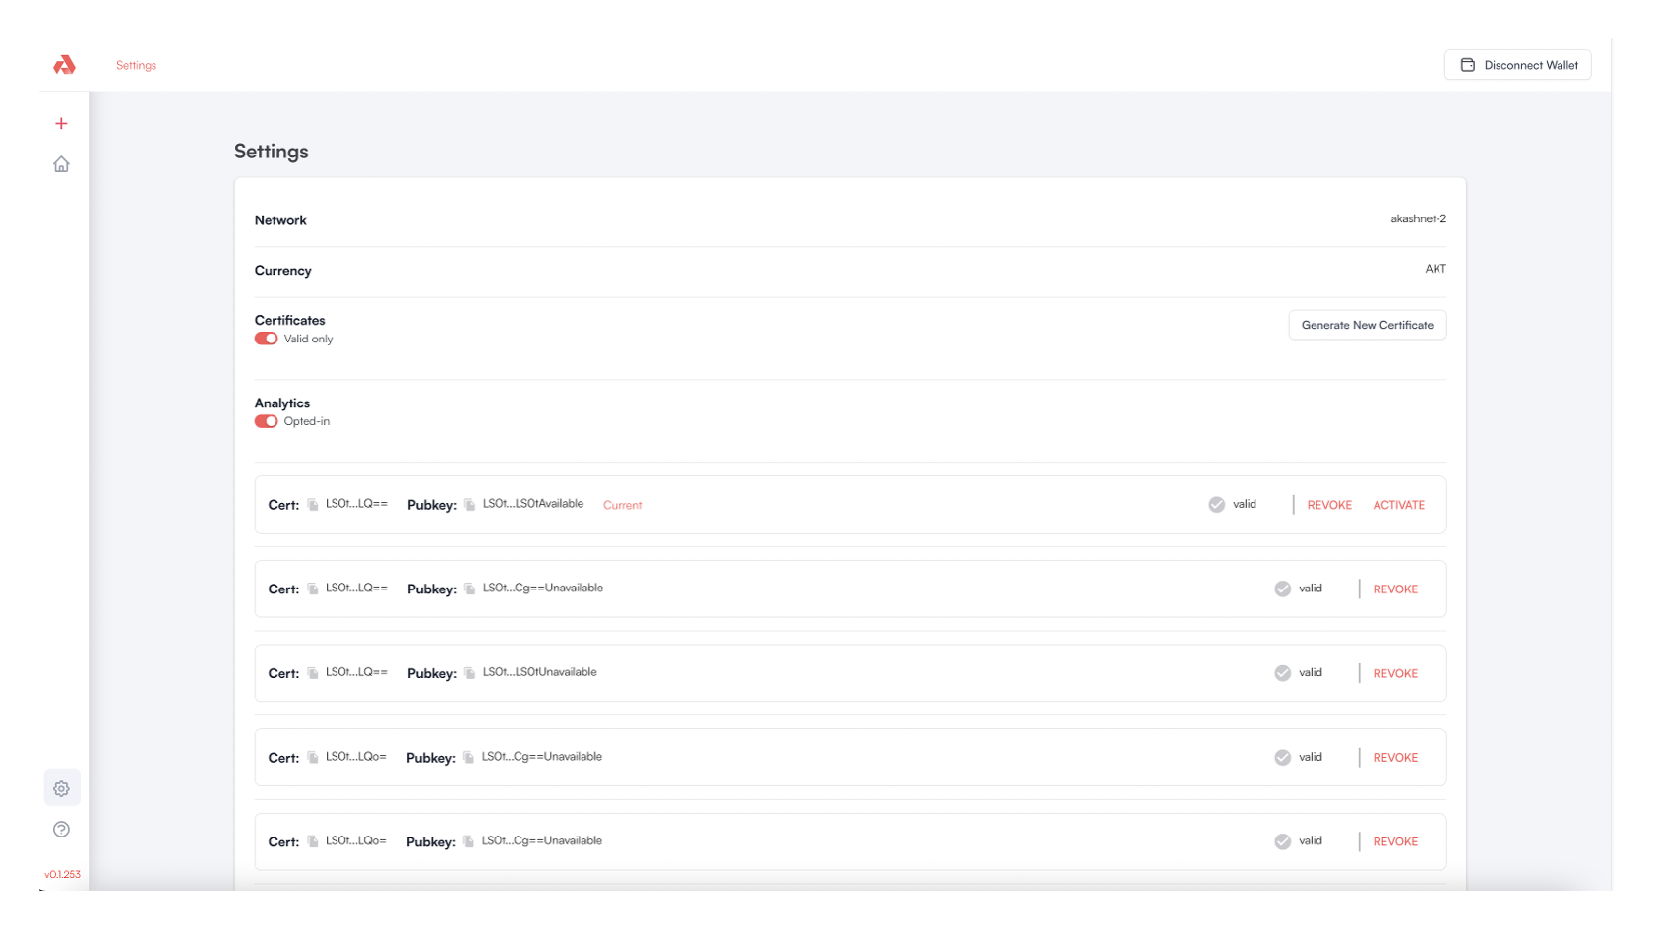The image size is (1653, 930).
Task: Click wallet icon in Disconnect Wallet button
Action: pos(1467,65)
